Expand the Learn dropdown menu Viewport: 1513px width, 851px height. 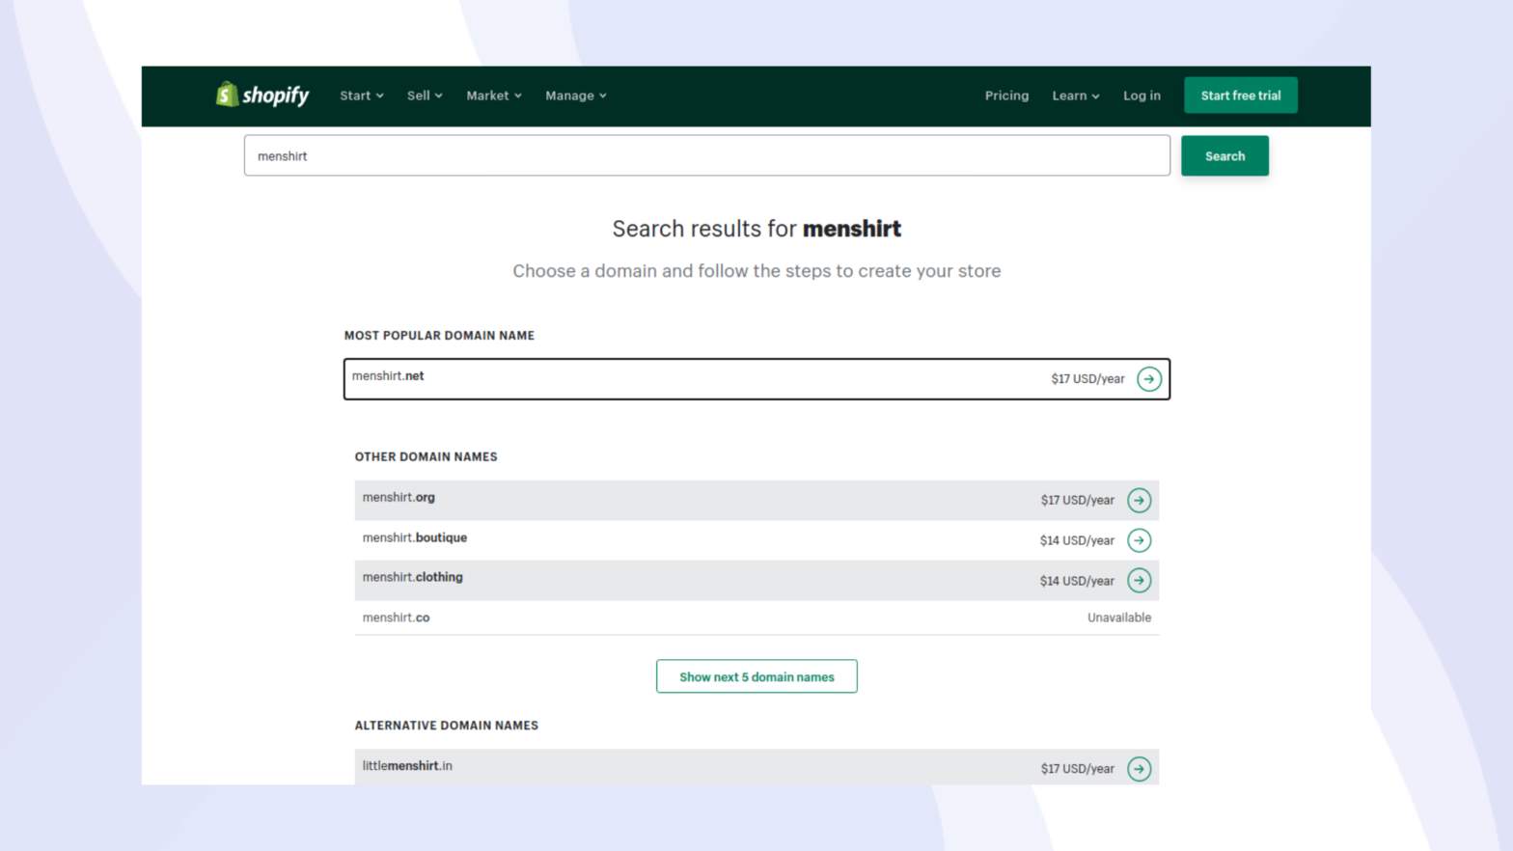1075,96
